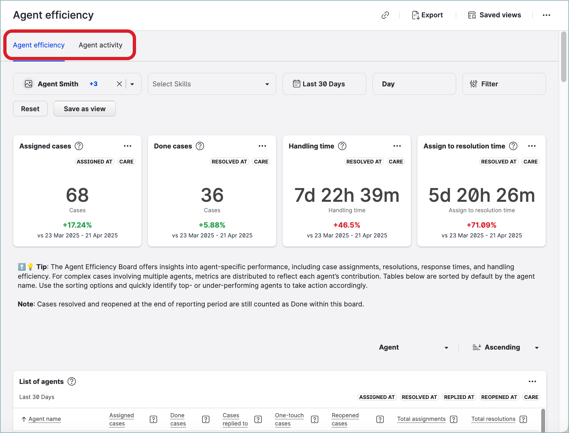
Task: Open the Filter panel
Action: click(x=504, y=84)
